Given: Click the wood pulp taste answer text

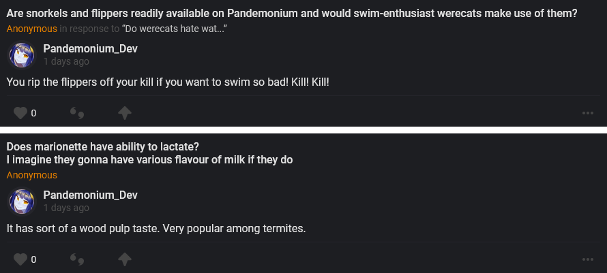Looking at the screenshot, I should pyautogui.click(x=156, y=228).
